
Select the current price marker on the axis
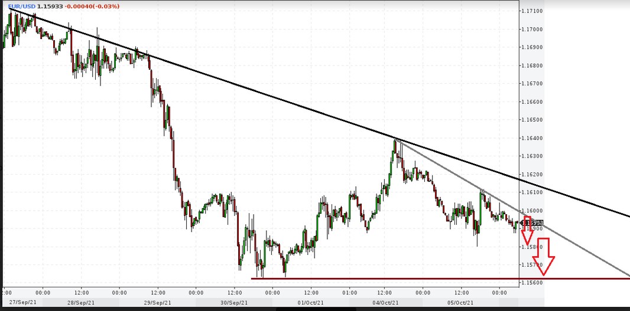pyautogui.click(x=532, y=222)
